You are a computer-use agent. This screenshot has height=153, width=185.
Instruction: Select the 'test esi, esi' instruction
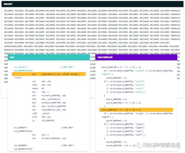coord(42,85)
